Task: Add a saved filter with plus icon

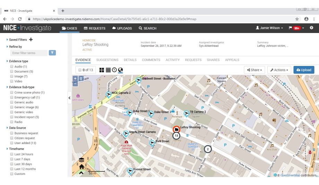Action: tap(31, 40)
